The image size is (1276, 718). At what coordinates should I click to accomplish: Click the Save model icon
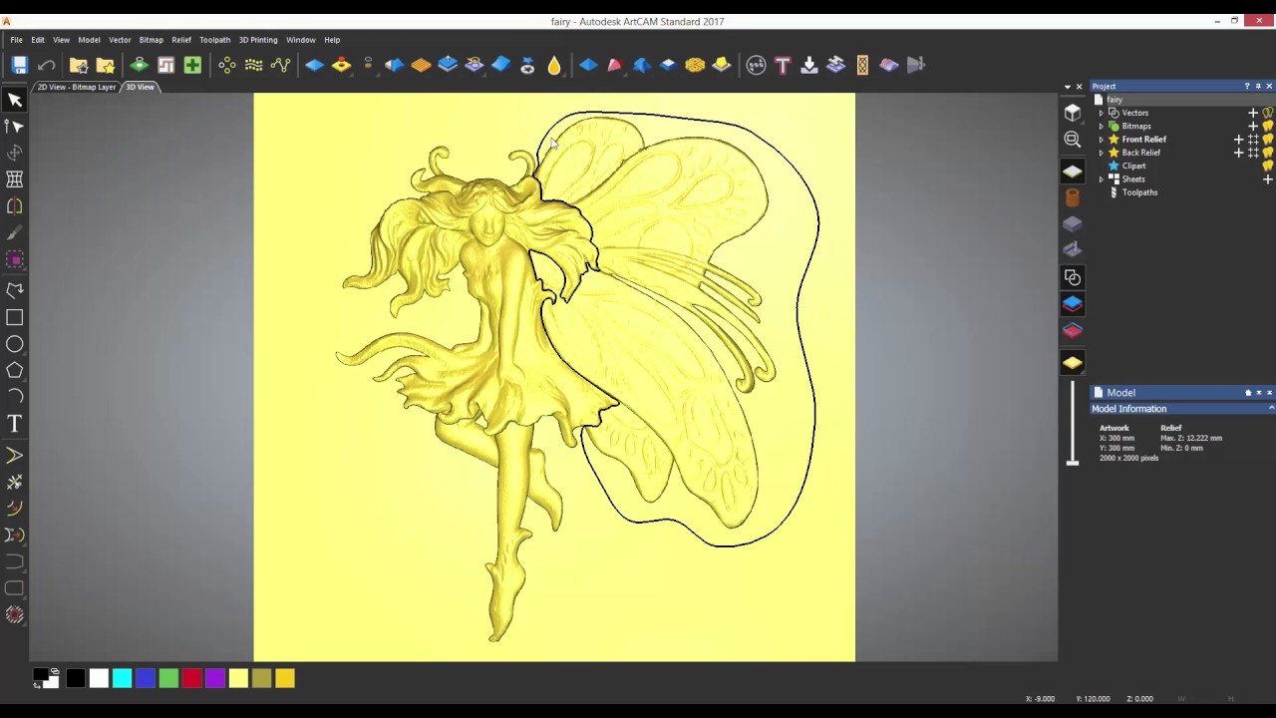(19, 65)
